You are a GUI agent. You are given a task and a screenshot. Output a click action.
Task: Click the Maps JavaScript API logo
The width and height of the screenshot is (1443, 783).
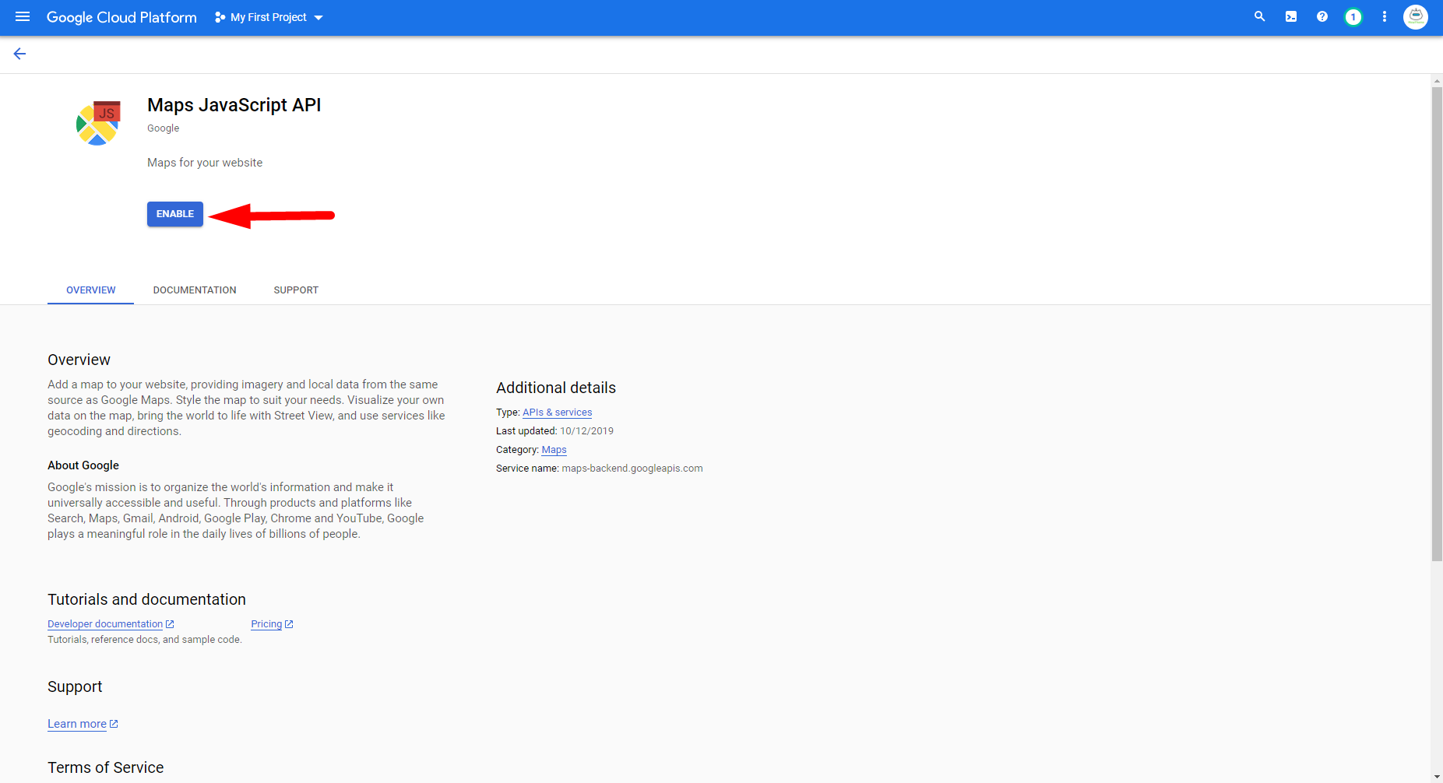click(x=98, y=123)
